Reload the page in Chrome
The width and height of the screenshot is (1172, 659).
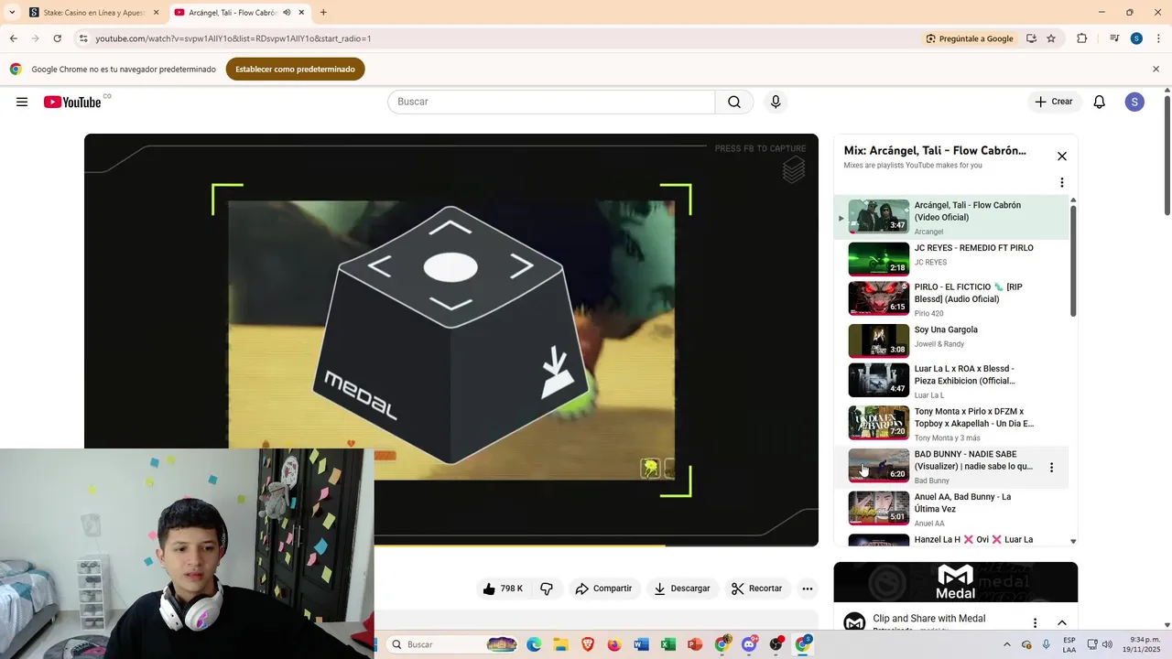coord(57,38)
